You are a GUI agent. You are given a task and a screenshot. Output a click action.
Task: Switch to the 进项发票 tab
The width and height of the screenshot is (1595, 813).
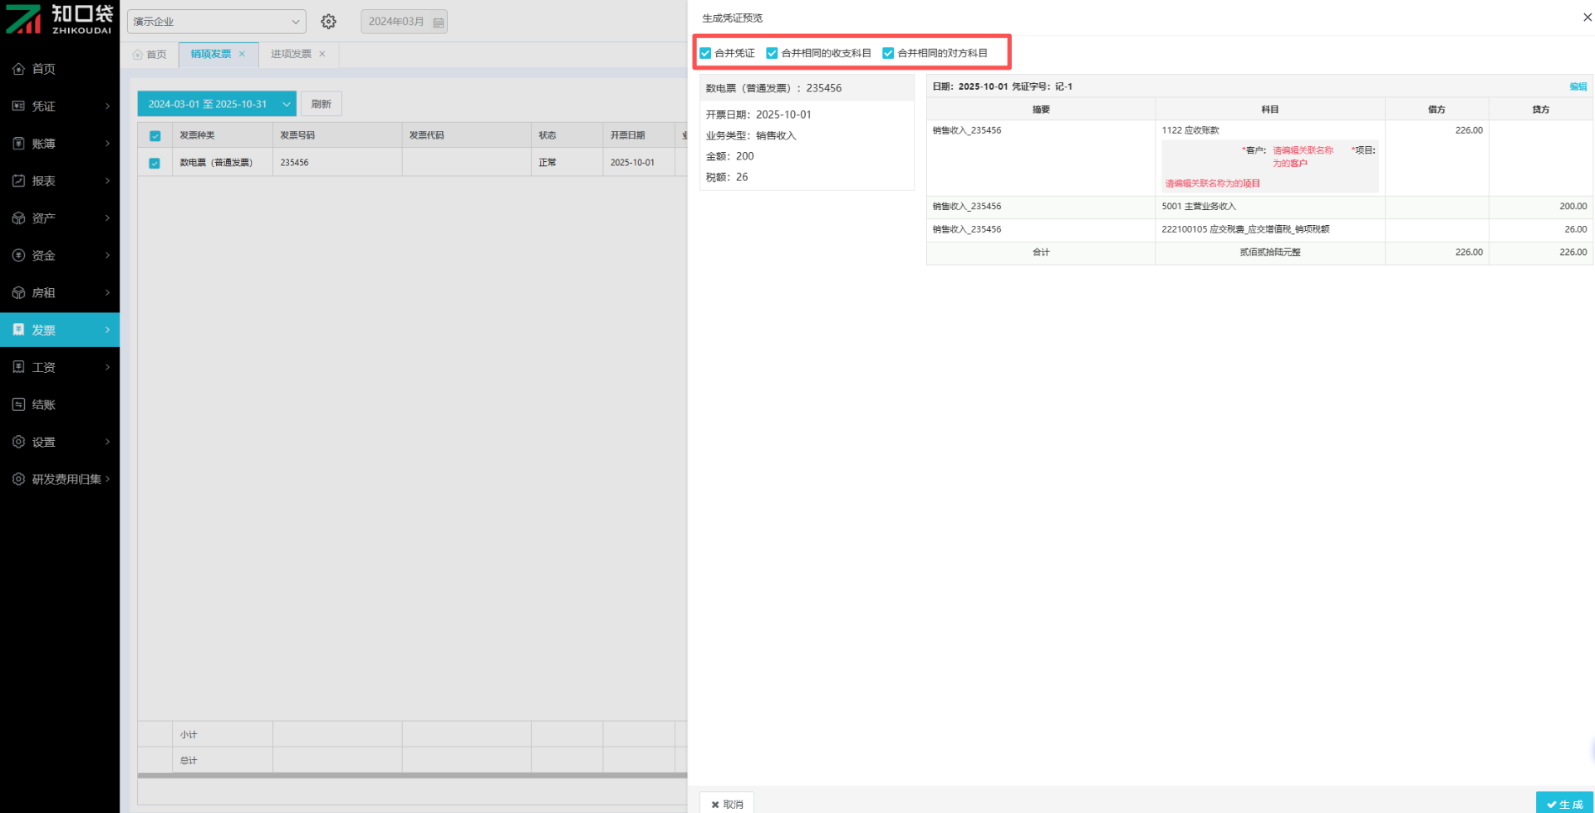click(291, 54)
